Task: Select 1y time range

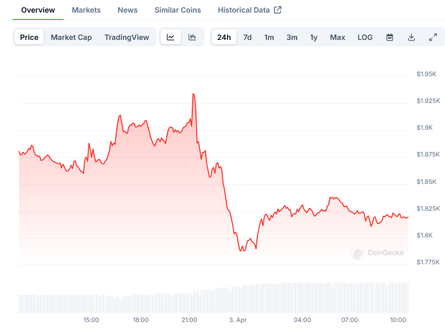Action: point(314,37)
